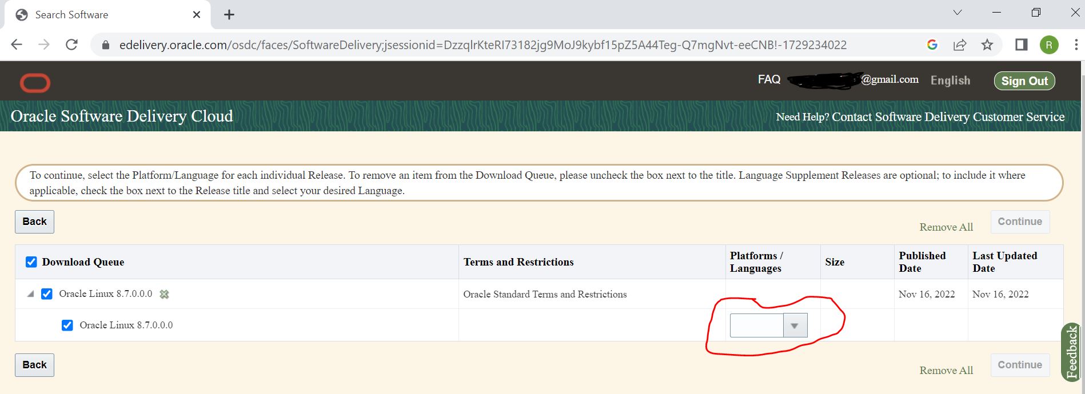Click the account email at gmail.com

(x=853, y=80)
